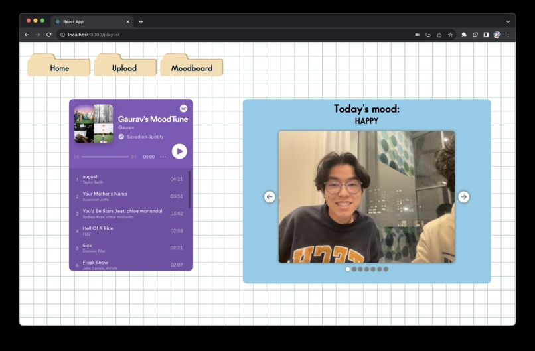The image size is (535, 351).
Task: Open the Upload folder tab
Action: click(x=125, y=65)
